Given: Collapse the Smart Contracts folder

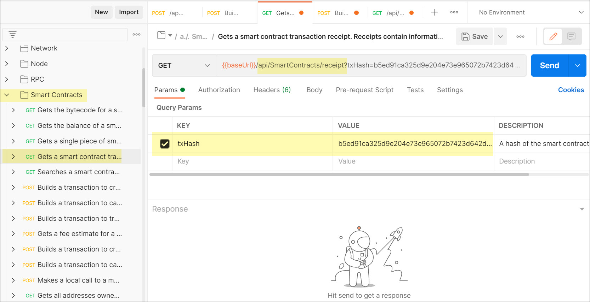Looking at the screenshot, I should tap(7, 95).
